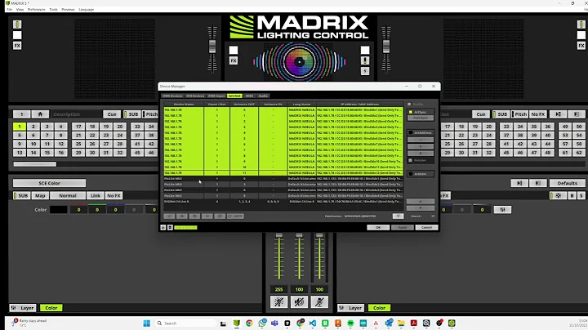588x330 pixels.
Task: Toggle left deck Pitch button
Action: (x=150, y=114)
